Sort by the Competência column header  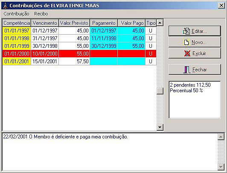pyautogui.click(x=17, y=23)
